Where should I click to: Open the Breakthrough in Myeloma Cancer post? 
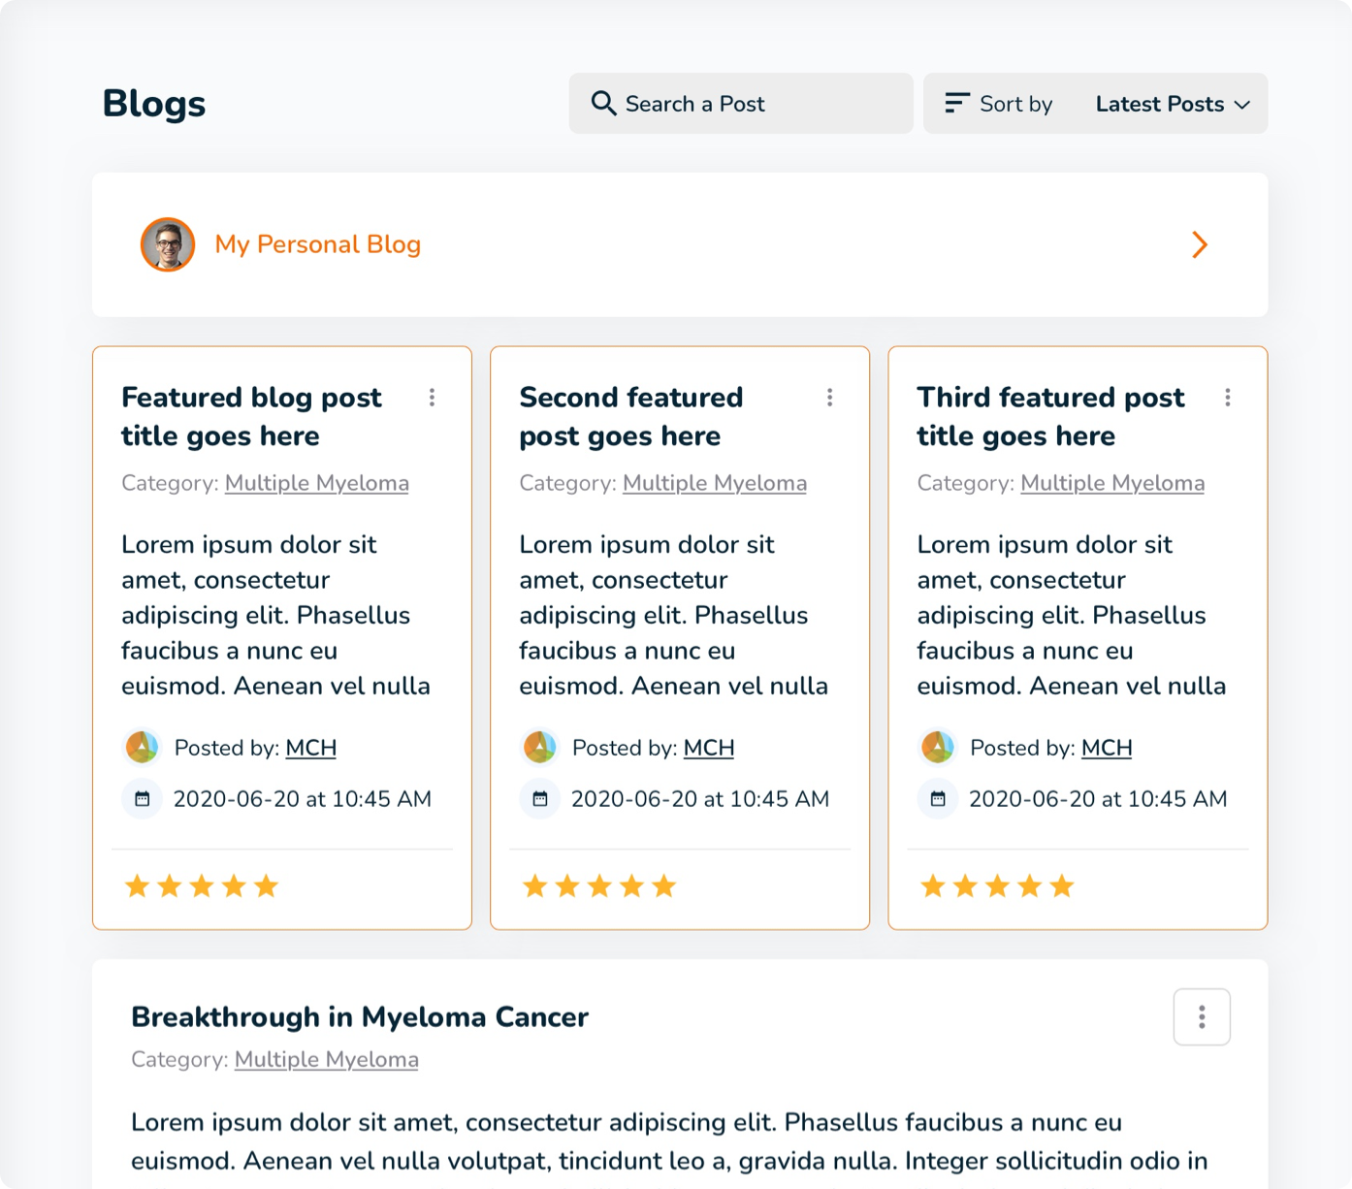(359, 1017)
